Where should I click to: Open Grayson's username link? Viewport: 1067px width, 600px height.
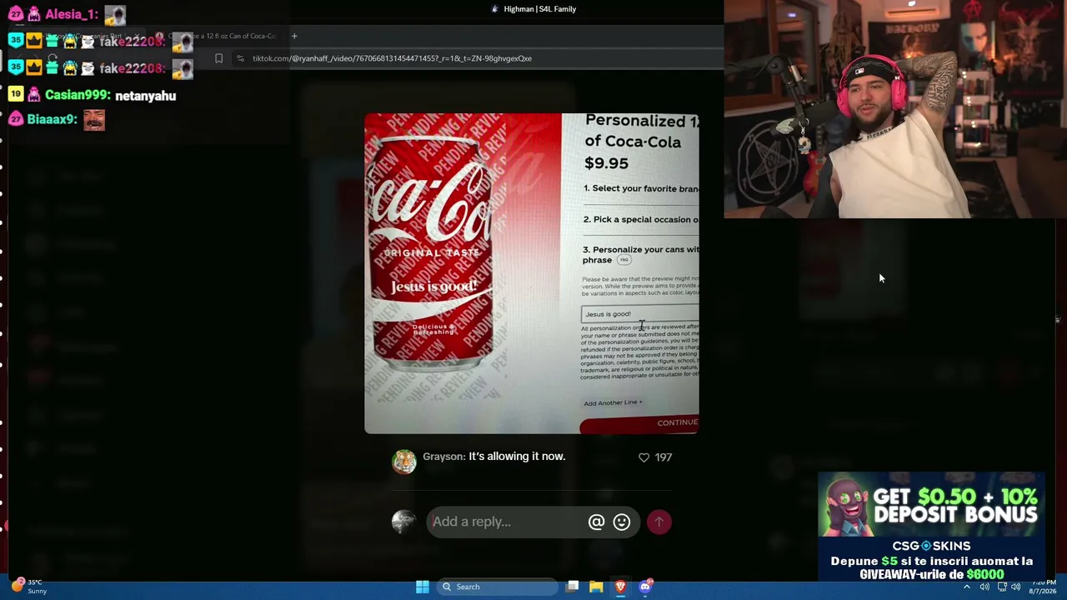coord(443,457)
